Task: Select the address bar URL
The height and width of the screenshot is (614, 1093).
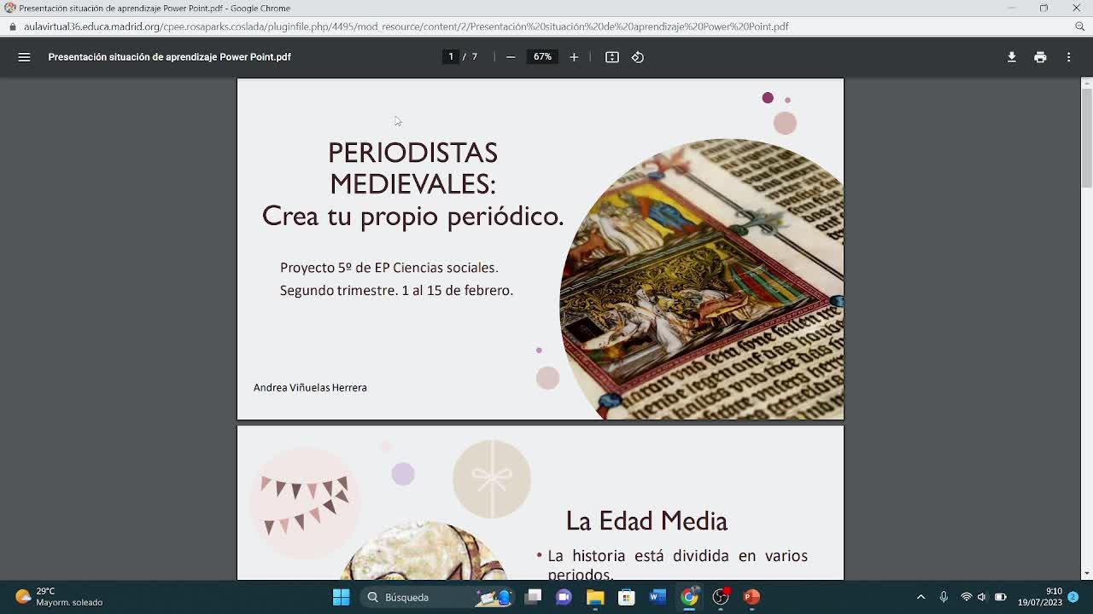Action: (x=406, y=26)
